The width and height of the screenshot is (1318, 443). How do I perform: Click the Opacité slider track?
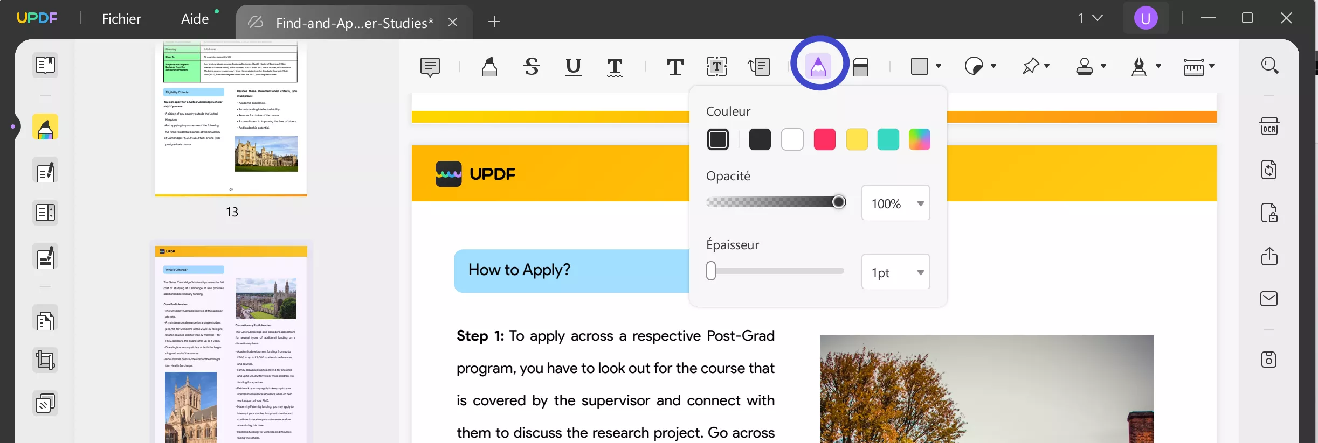776,202
